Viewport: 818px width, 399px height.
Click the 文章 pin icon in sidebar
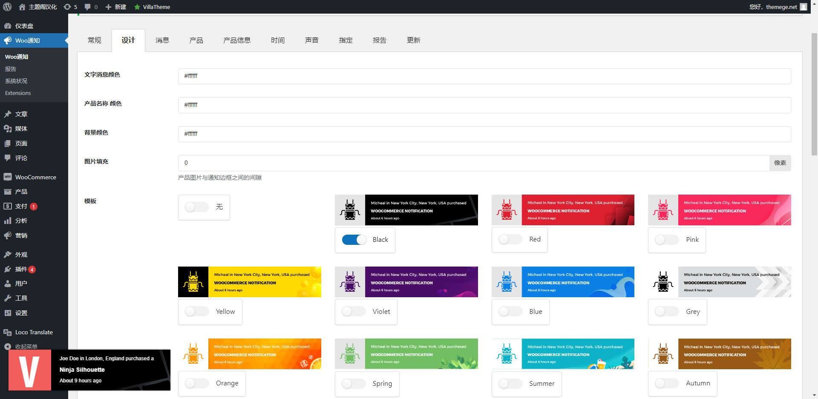[x=8, y=114]
